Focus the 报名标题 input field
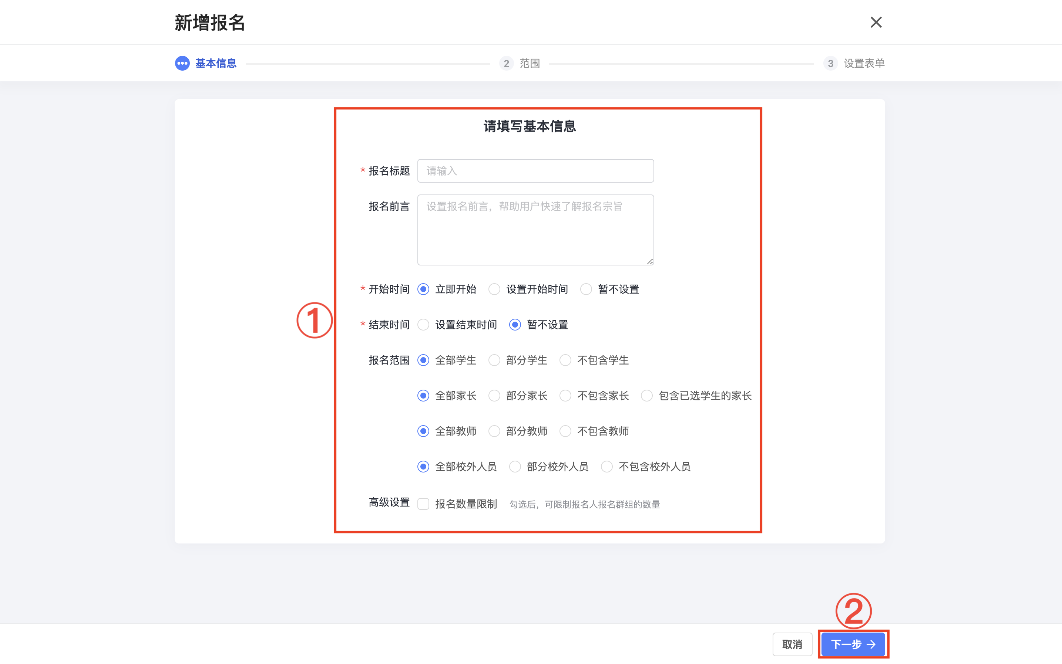 (535, 171)
